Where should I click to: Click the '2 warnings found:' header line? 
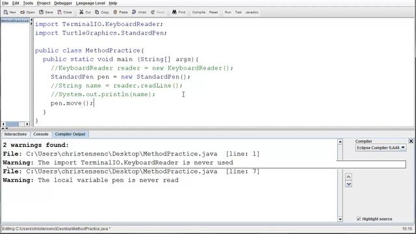(x=36, y=145)
